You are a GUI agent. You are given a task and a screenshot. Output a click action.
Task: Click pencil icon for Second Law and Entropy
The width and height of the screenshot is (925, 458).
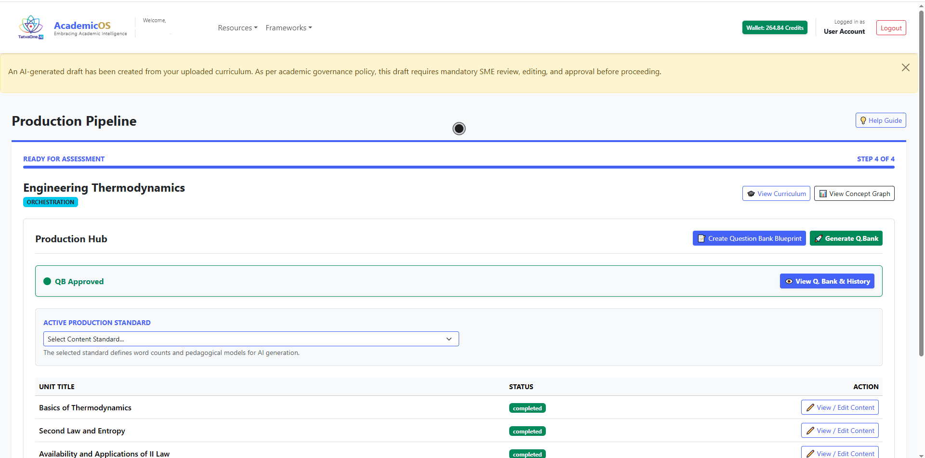pos(810,431)
